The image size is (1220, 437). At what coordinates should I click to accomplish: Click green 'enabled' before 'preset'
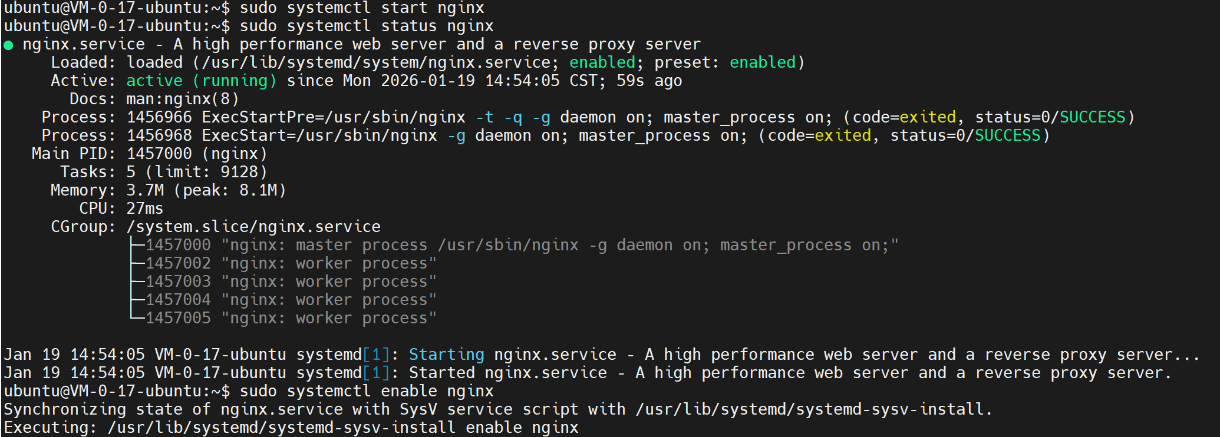click(x=602, y=62)
